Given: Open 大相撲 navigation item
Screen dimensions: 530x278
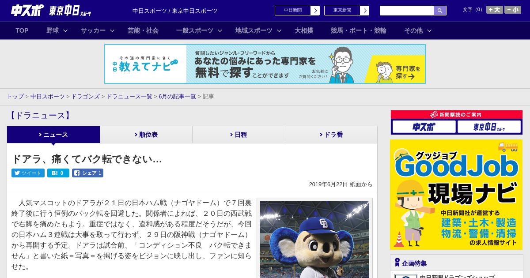Looking at the screenshot, I should 304,30.
